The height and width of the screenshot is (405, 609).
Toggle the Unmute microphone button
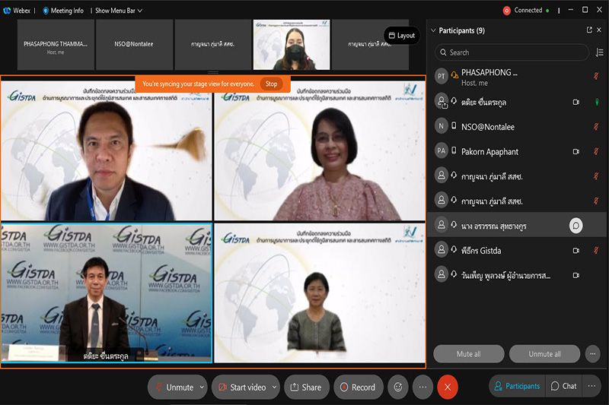[x=174, y=387]
